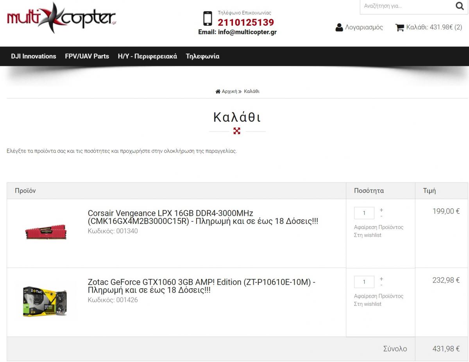Viewport: 469px width, 362px height.
Task: Click the multicopter.gr logo
Action: point(62,18)
